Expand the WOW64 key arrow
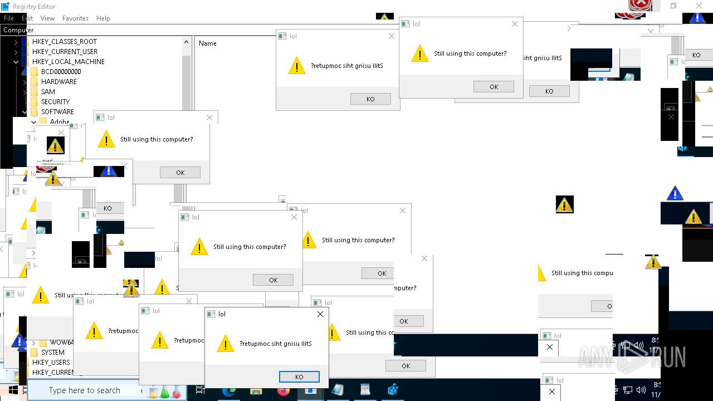 click(x=33, y=343)
